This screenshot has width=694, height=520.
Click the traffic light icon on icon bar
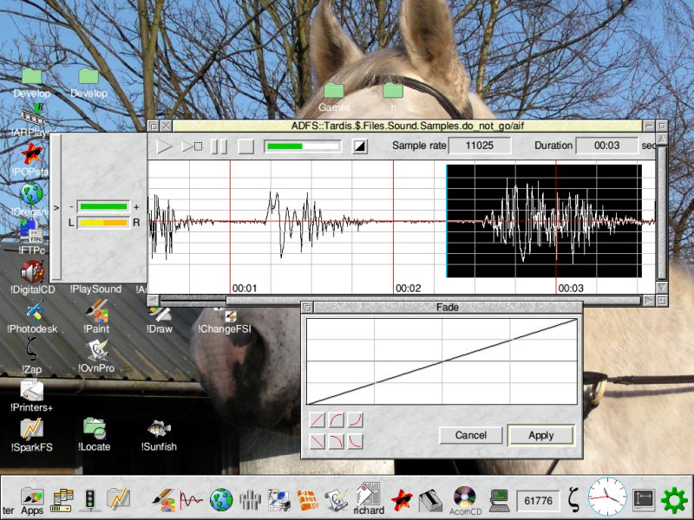pos(90,500)
